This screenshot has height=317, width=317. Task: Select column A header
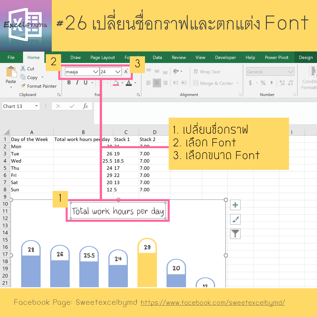pos(32,132)
